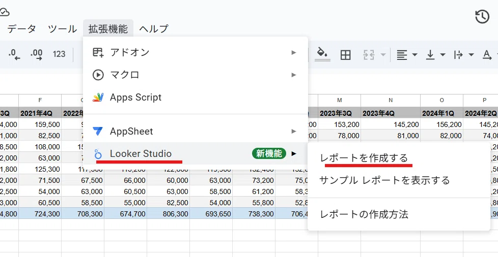The height and width of the screenshot is (257, 498).
Task: Open the 123 number format menu
Action: coord(59,54)
